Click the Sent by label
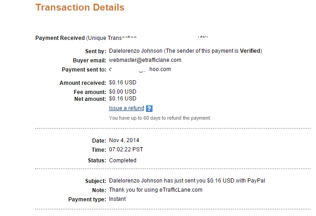Image resolution: width=316 pixels, height=216 pixels. [96, 51]
